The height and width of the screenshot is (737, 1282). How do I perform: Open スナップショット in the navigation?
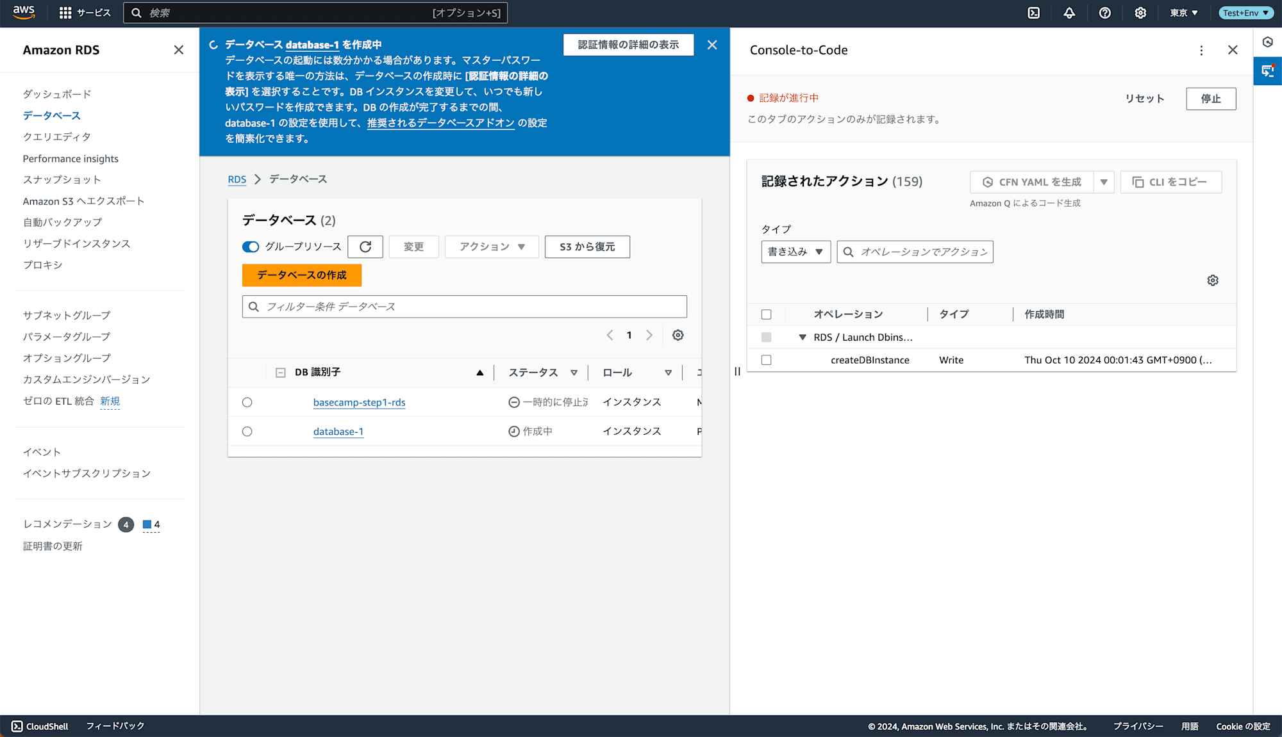coord(62,180)
